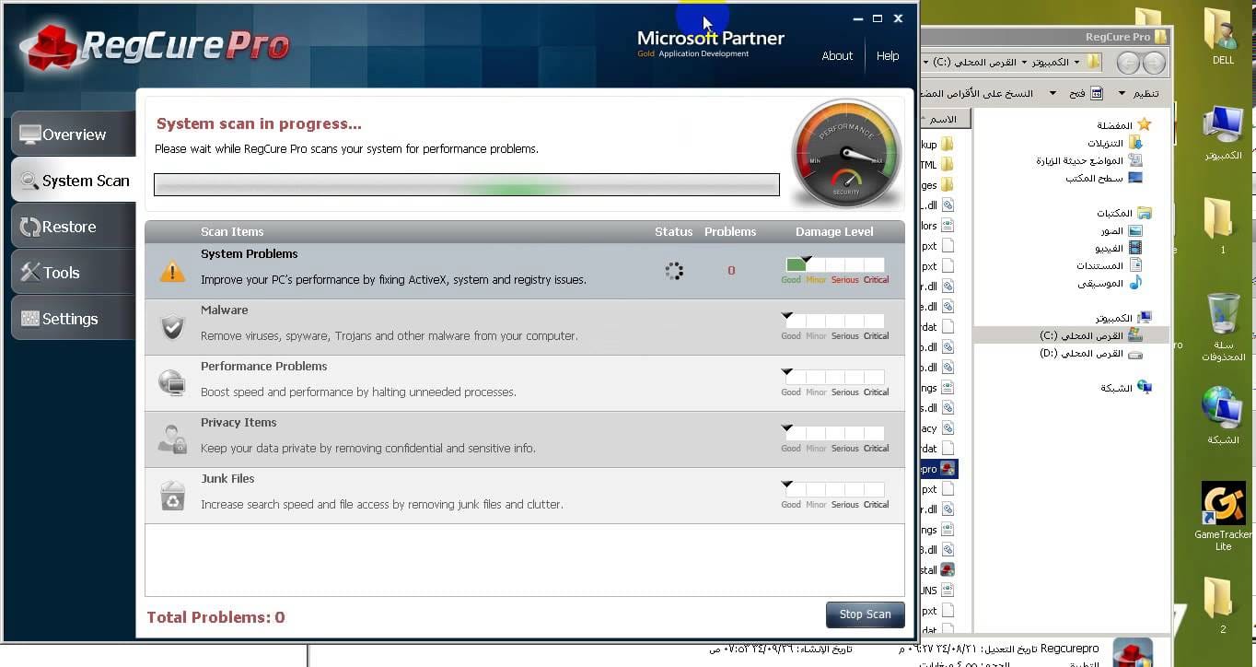Select the Malware row title
The image size is (1256, 667).
click(225, 310)
